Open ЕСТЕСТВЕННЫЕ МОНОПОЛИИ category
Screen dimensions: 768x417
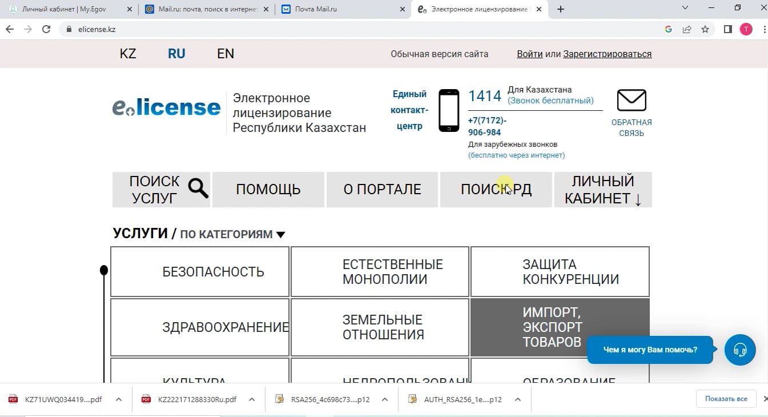coord(380,272)
